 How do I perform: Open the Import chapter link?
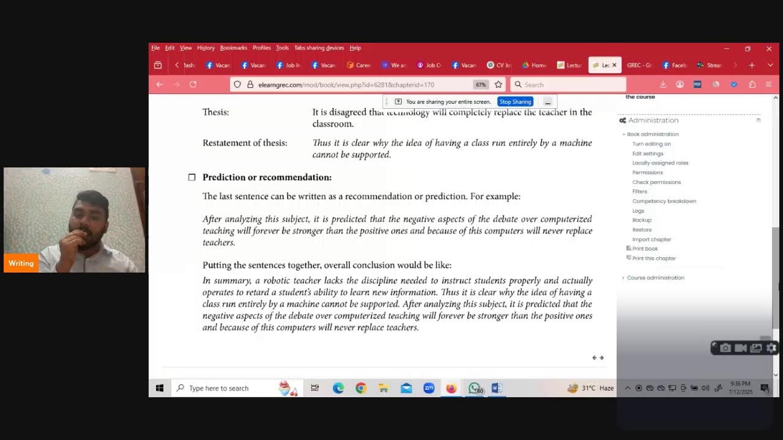(651, 240)
